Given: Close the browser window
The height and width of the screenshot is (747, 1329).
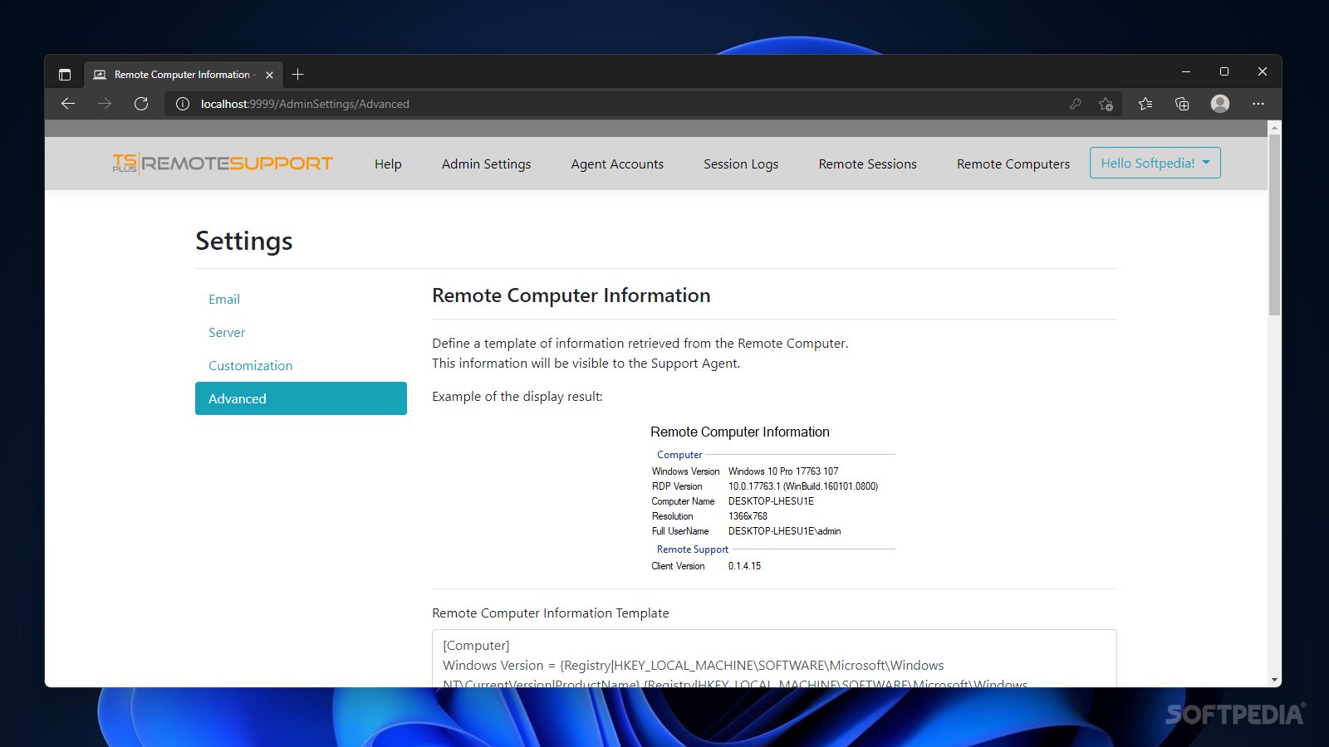Looking at the screenshot, I should click(1263, 72).
